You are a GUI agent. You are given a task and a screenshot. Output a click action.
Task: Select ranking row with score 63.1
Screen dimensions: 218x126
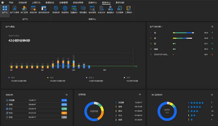tap(182, 44)
